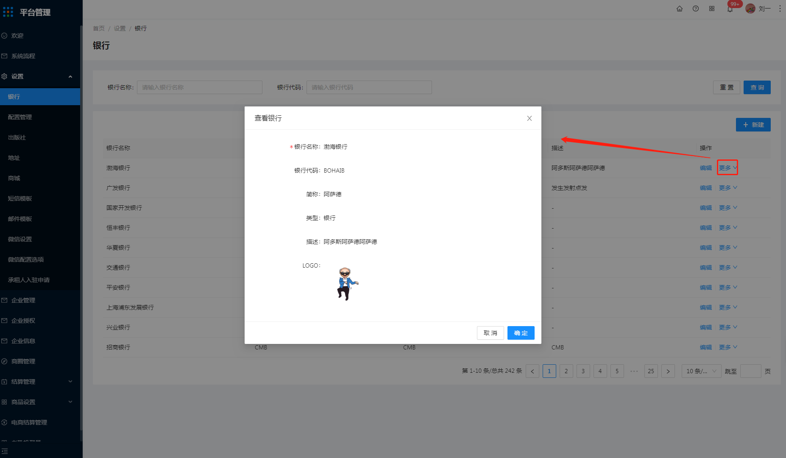This screenshot has height=458, width=786.
Task: Click the 商品设置 grid icon in sidebar
Action: tap(4, 402)
